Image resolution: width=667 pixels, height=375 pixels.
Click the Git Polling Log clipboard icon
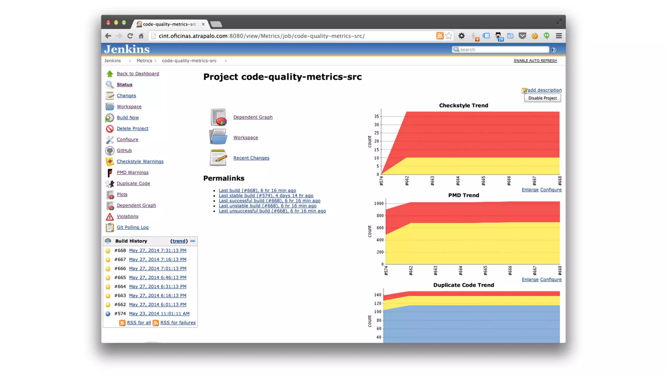110,227
